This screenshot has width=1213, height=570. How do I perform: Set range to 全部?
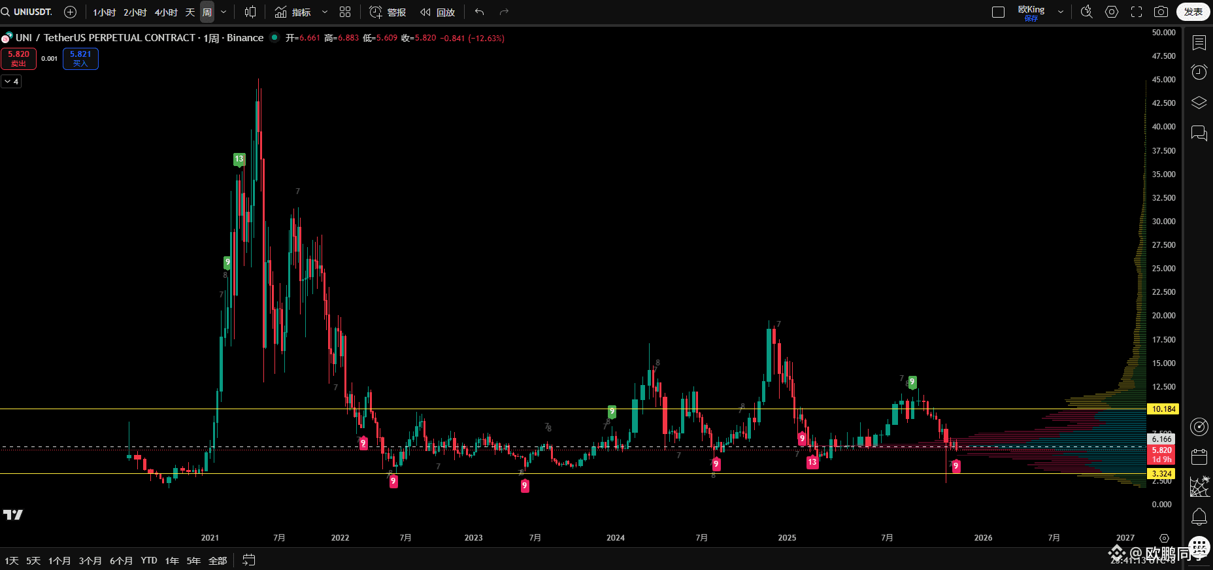pyautogui.click(x=218, y=560)
